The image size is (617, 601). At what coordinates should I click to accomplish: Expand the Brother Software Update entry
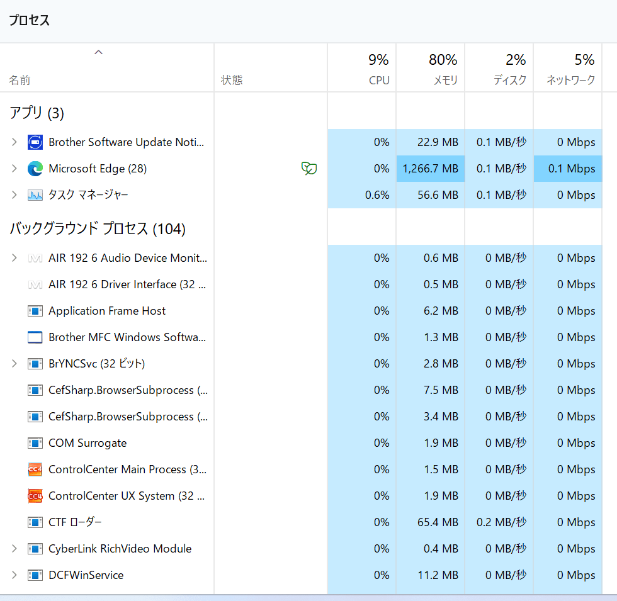pyautogui.click(x=14, y=142)
